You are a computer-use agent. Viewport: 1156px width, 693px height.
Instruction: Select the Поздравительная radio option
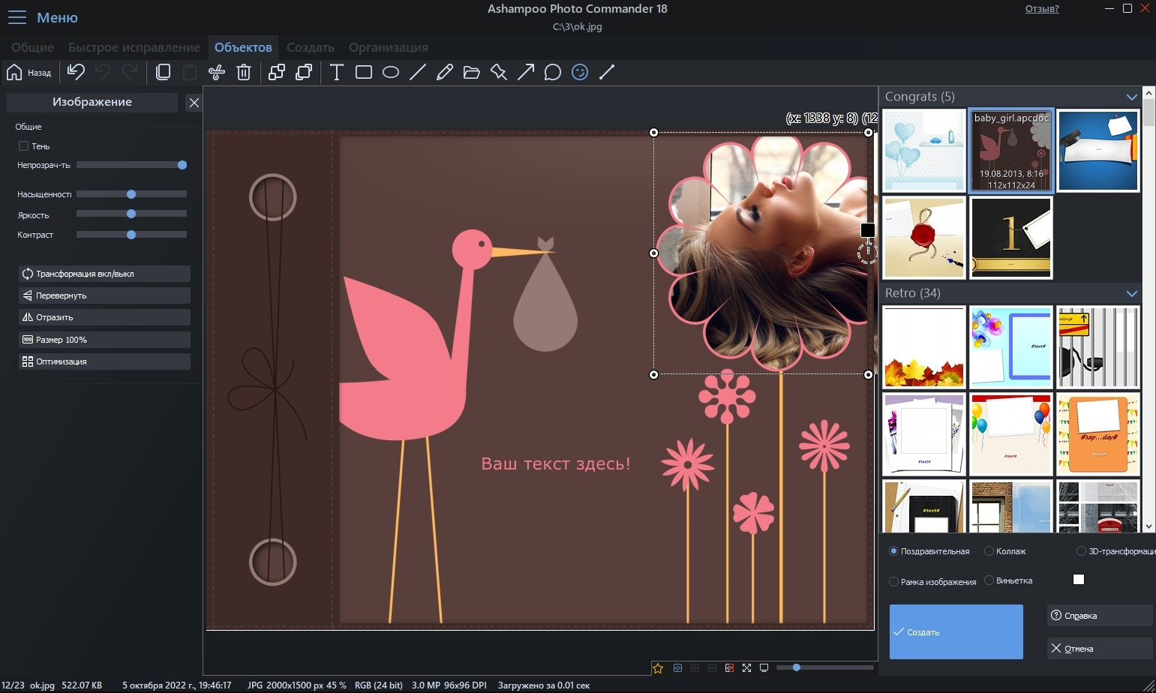[x=893, y=551]
